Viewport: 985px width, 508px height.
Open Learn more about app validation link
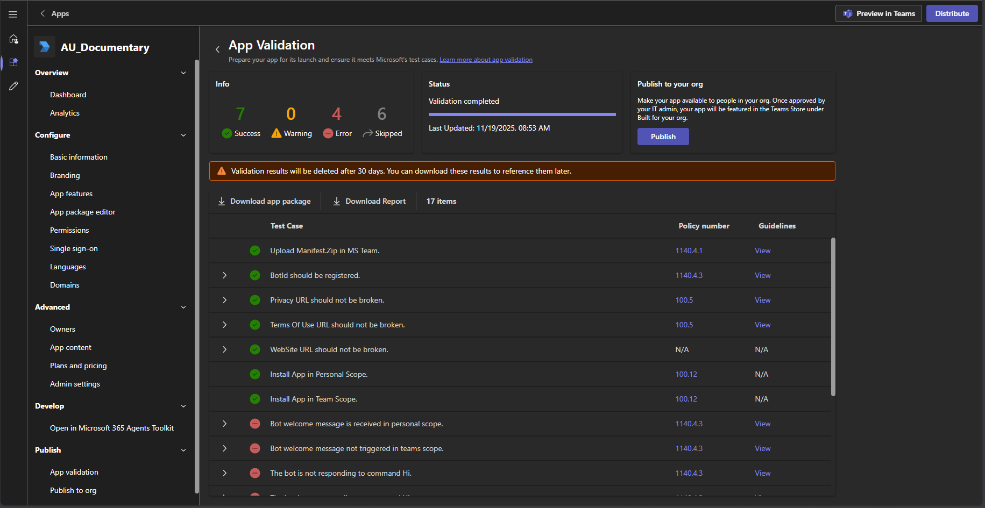point(486,60)
